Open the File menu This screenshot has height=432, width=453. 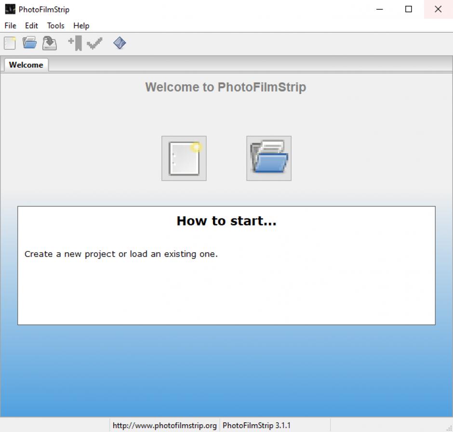[x=11, y=26]
